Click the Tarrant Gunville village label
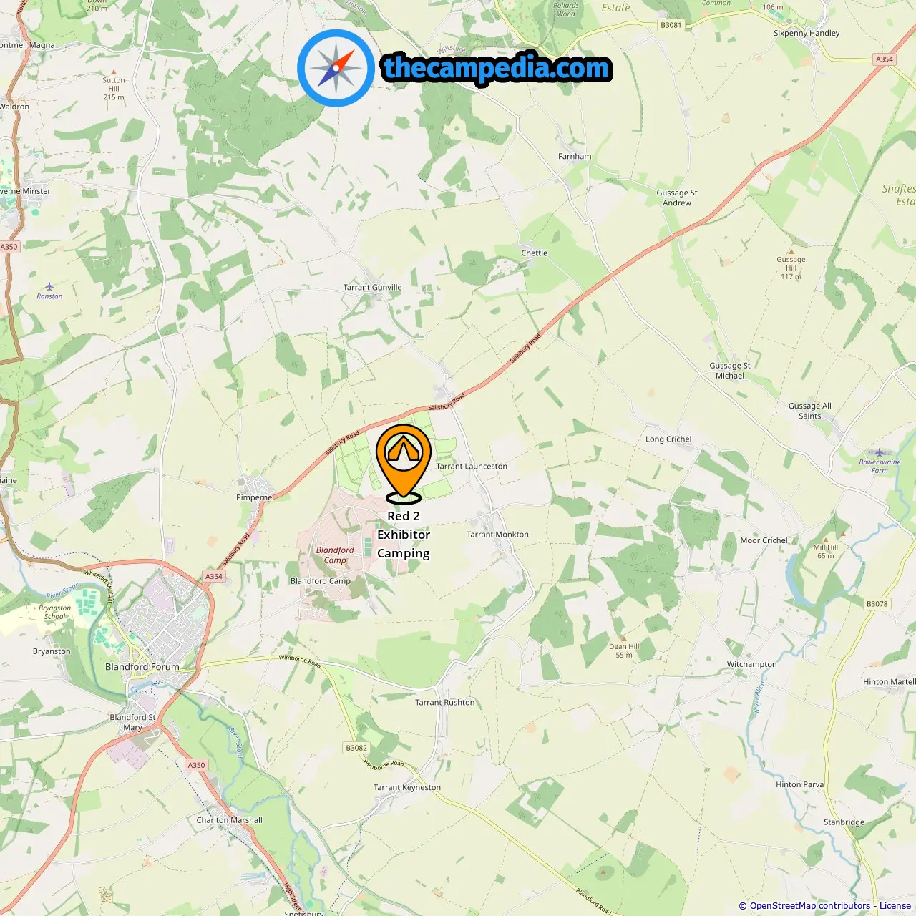This screenshot has width=916, height=916. click(372, 287)
